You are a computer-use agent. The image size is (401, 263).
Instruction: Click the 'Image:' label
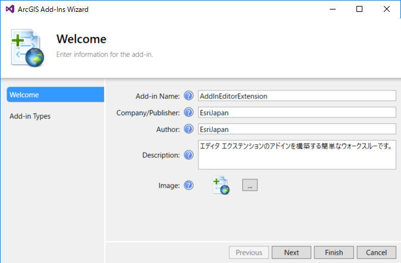click(169, 186)
